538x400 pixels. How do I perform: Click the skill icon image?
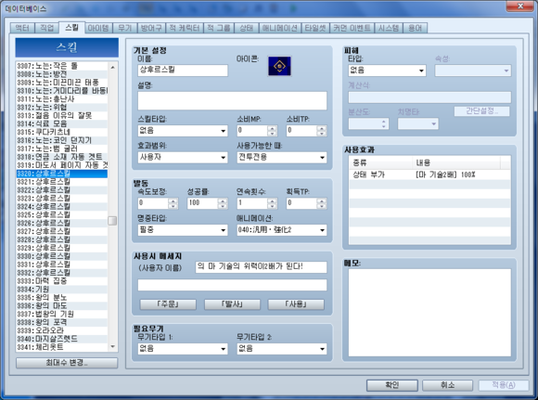(x=279, y=66)
